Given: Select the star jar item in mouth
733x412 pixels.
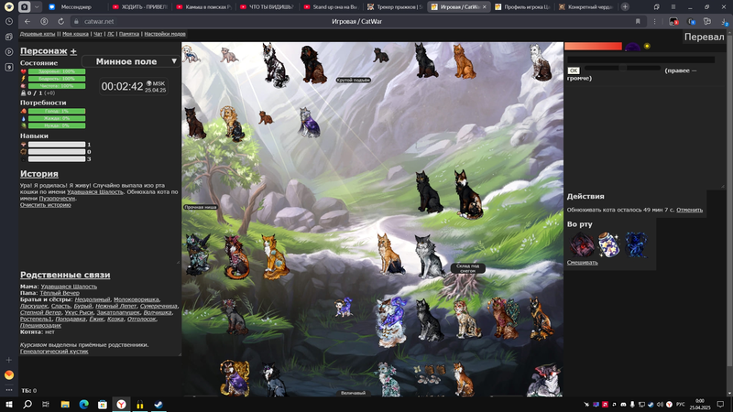Looking at the screenshot, I should pyautogui.click(x=608, y=244).
